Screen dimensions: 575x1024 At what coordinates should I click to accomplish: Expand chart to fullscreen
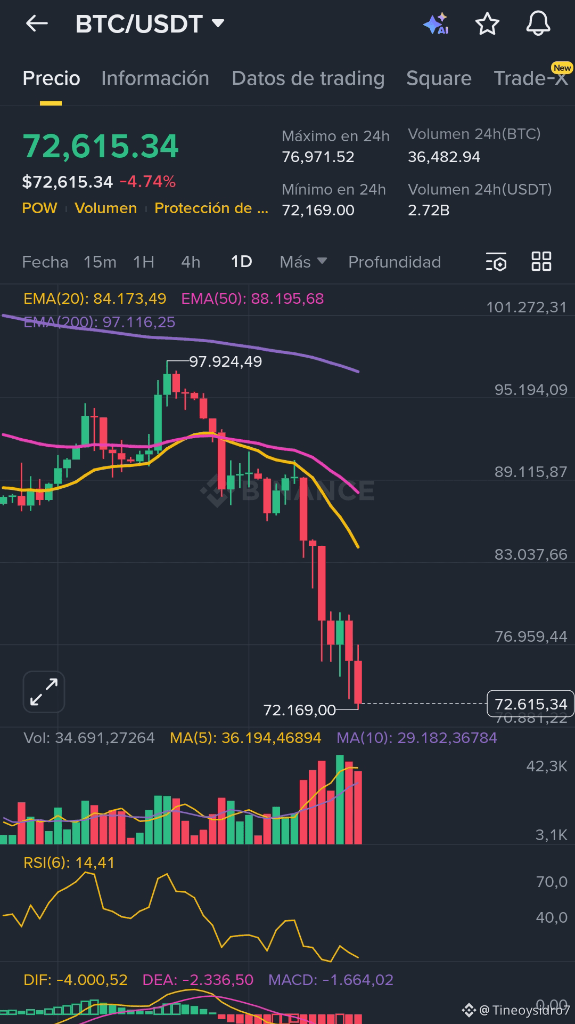[x=44, y=691]
